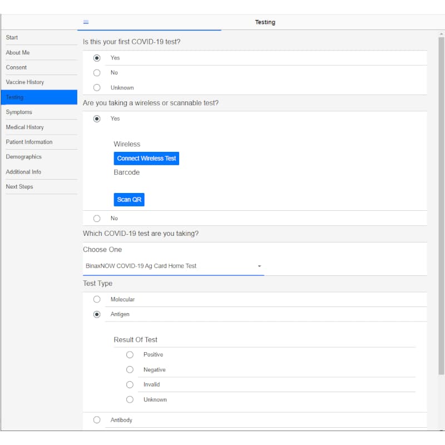
Task: Mark test result as Negative
Action: coord(130,370)
